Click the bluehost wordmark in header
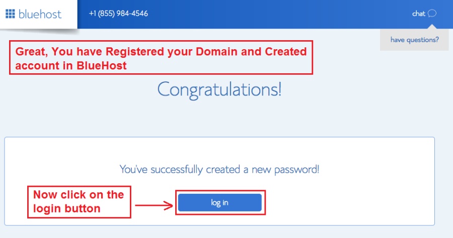 (40, 14)
